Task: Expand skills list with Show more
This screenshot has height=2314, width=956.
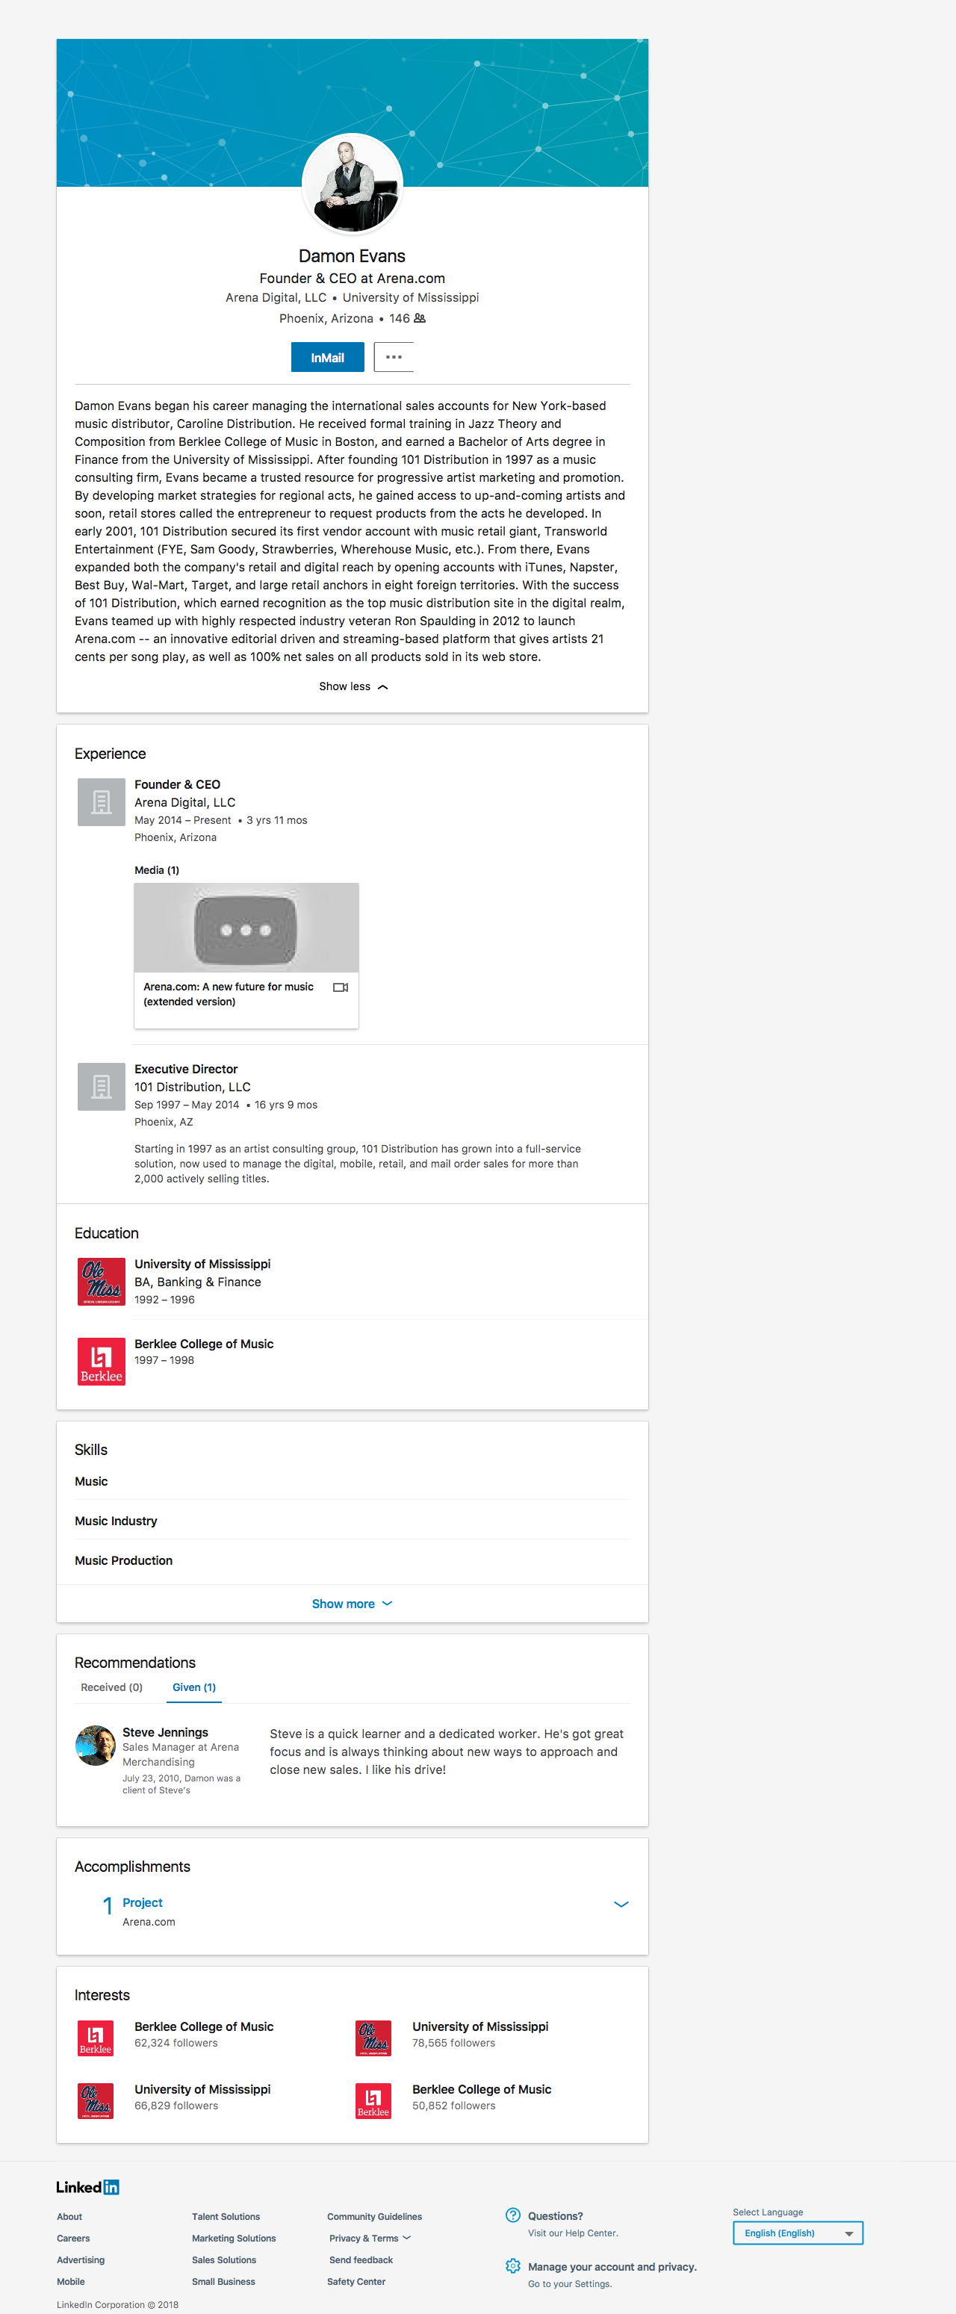Action: coord(351,1604)
